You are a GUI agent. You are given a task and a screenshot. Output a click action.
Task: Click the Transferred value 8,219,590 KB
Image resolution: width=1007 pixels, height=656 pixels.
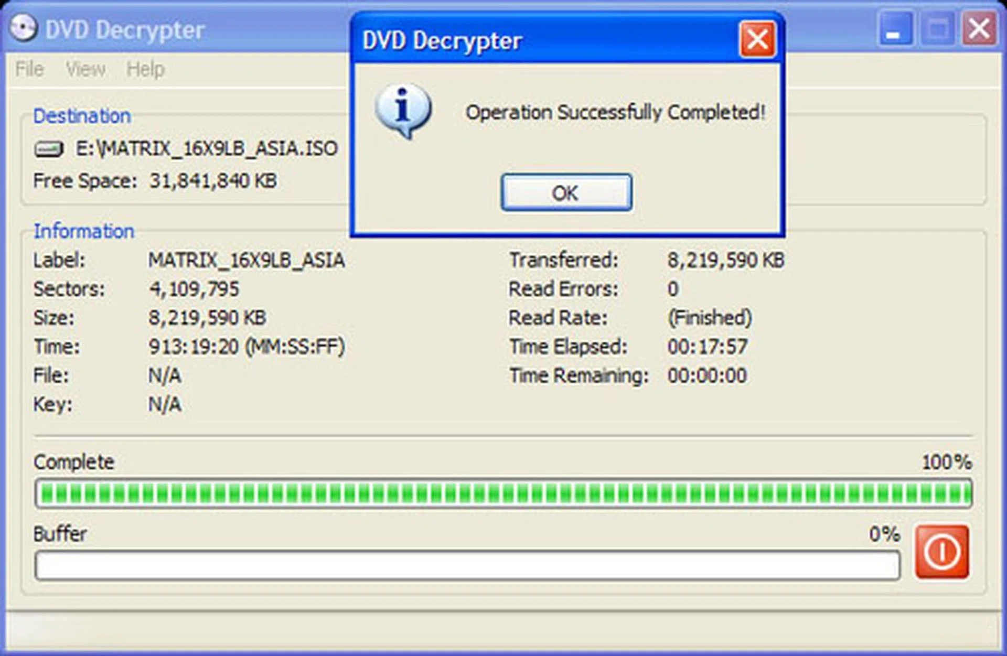coord(726,260)
